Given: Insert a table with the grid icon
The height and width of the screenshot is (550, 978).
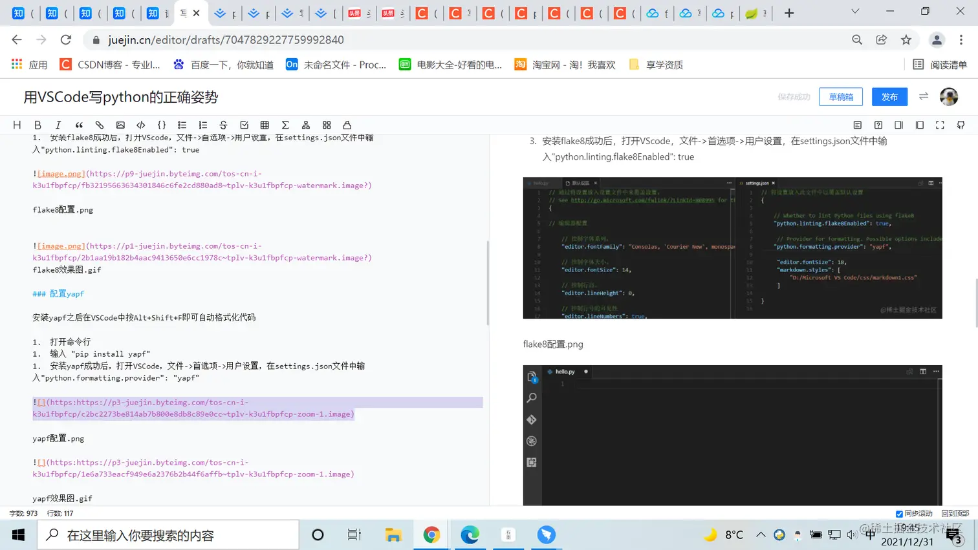Looking at the screenshot, I should [265, 125].
